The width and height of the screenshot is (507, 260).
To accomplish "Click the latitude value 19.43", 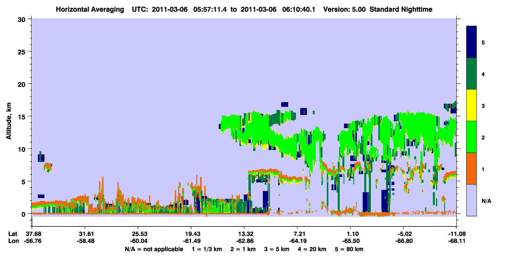I will (191, 234).
